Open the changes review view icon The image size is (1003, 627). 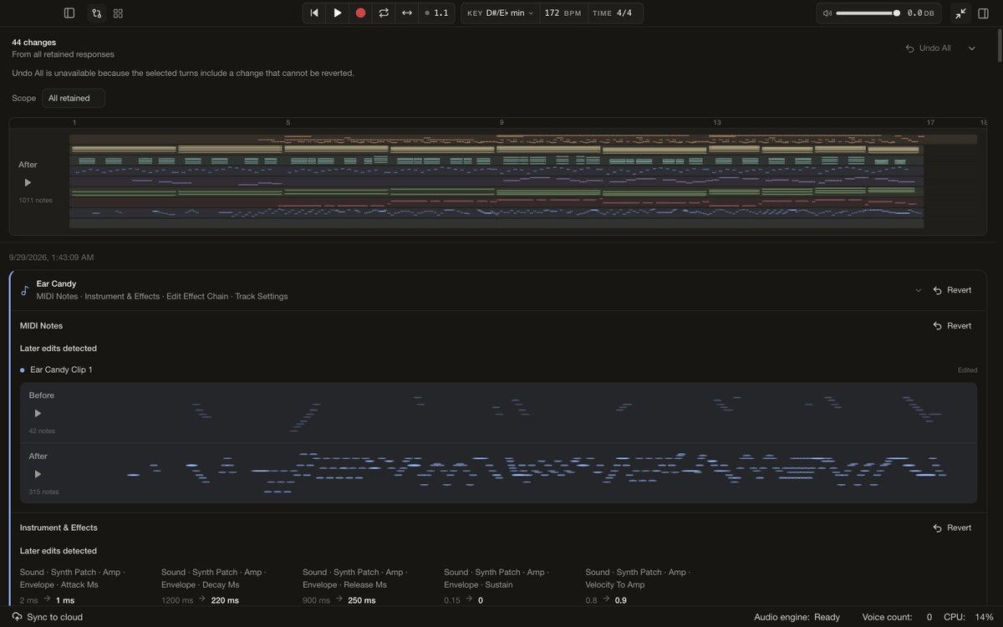[x=97, y=13]
